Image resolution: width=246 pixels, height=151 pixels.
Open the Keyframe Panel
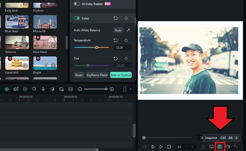coord(97,75)
